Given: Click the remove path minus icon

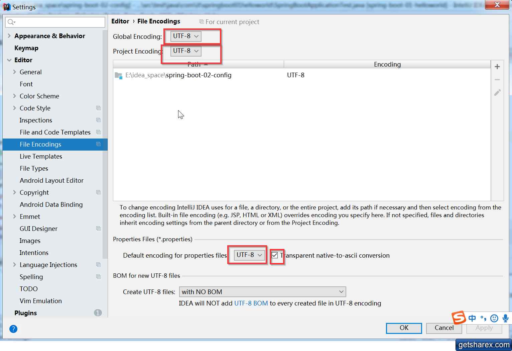Looking at the screenshot, I should pos(497,80).
